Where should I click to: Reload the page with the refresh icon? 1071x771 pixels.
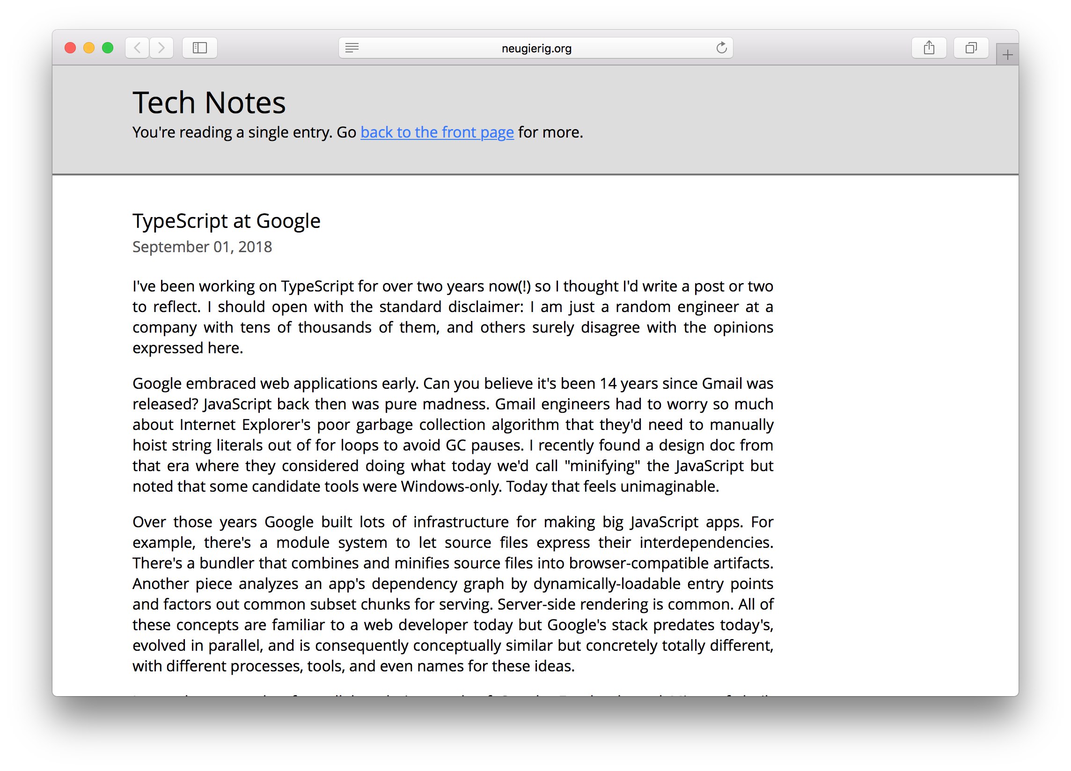[x=721, y=48]
